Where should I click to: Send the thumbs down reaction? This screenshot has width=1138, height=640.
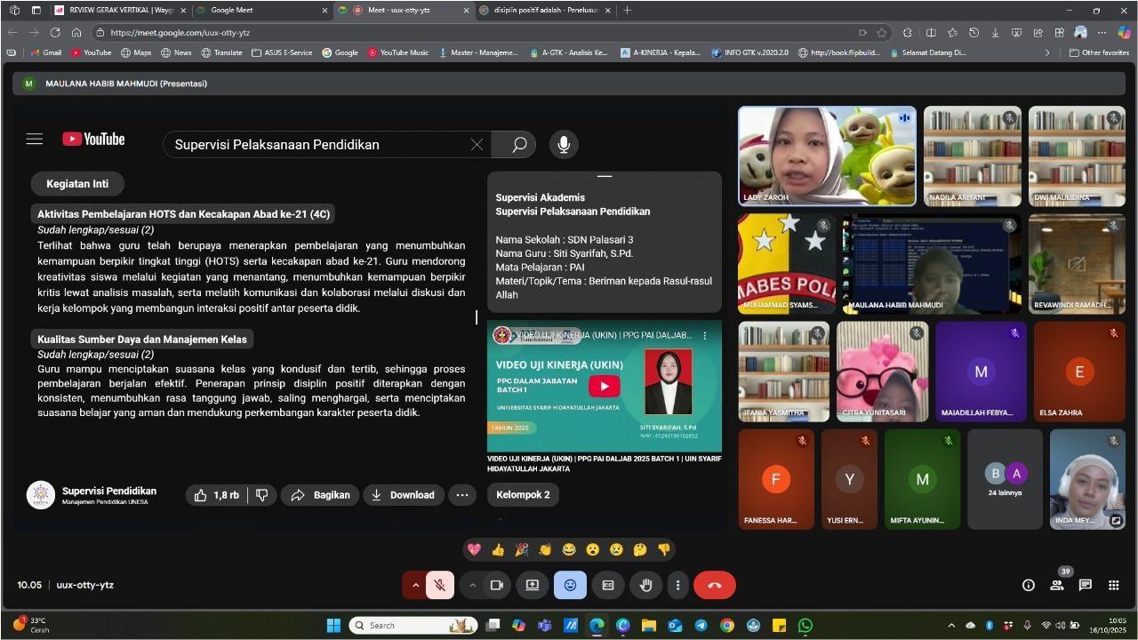[663, 550]
